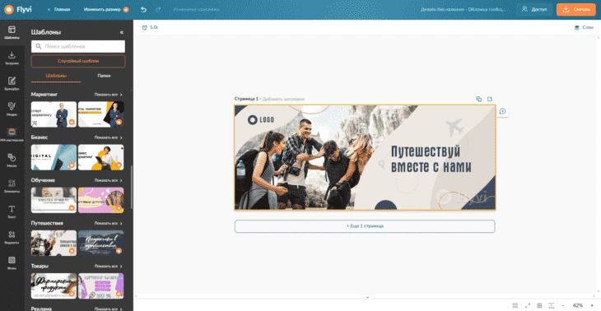
Task: Click the Случайный шаблон button
Action: tap(78, 61)
